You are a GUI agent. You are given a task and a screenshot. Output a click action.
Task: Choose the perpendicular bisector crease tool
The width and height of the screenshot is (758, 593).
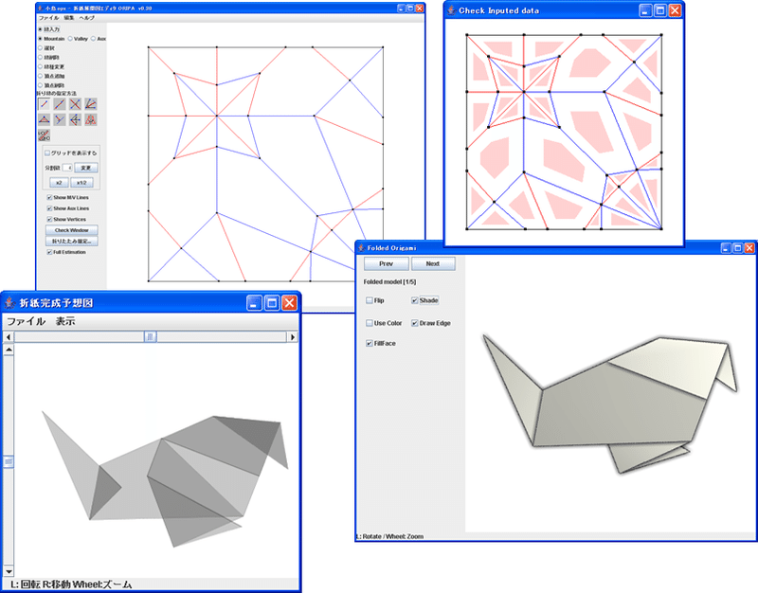[x=75, y=104]
